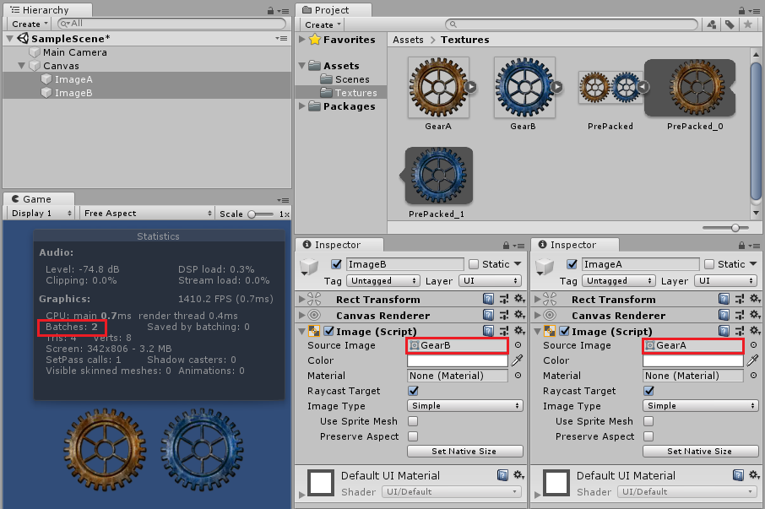
Task: Open ImageA Canvas Renderer gear settings
Action: coord(755,315)
